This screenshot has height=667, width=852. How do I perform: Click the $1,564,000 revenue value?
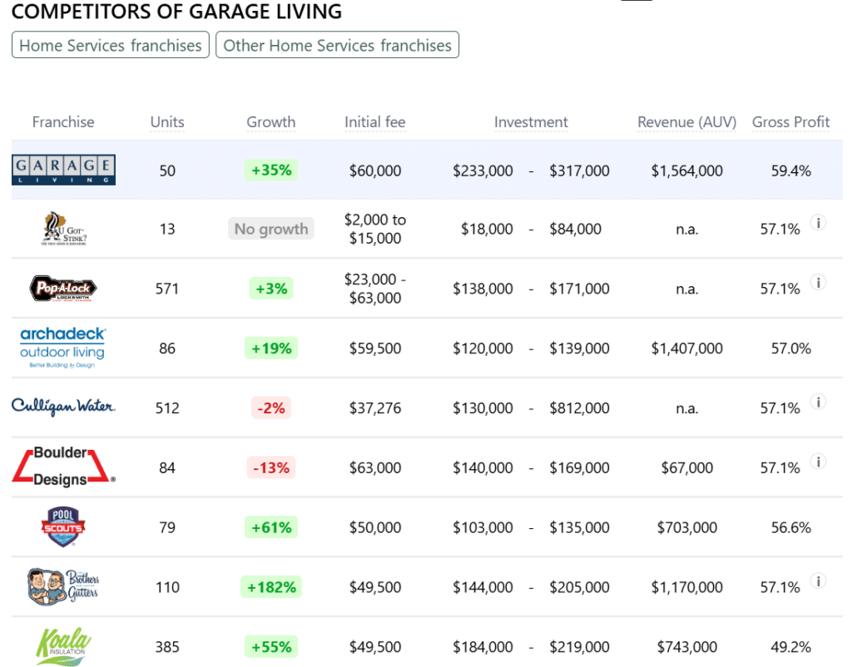pos(686,170)
